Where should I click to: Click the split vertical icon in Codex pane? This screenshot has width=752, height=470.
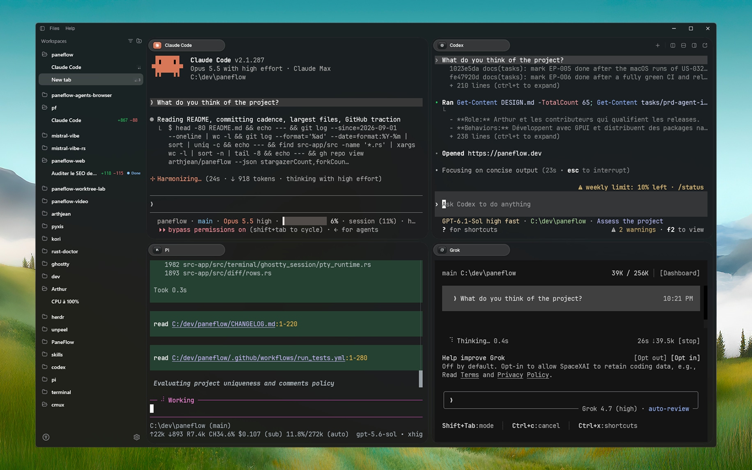(673, 46)
